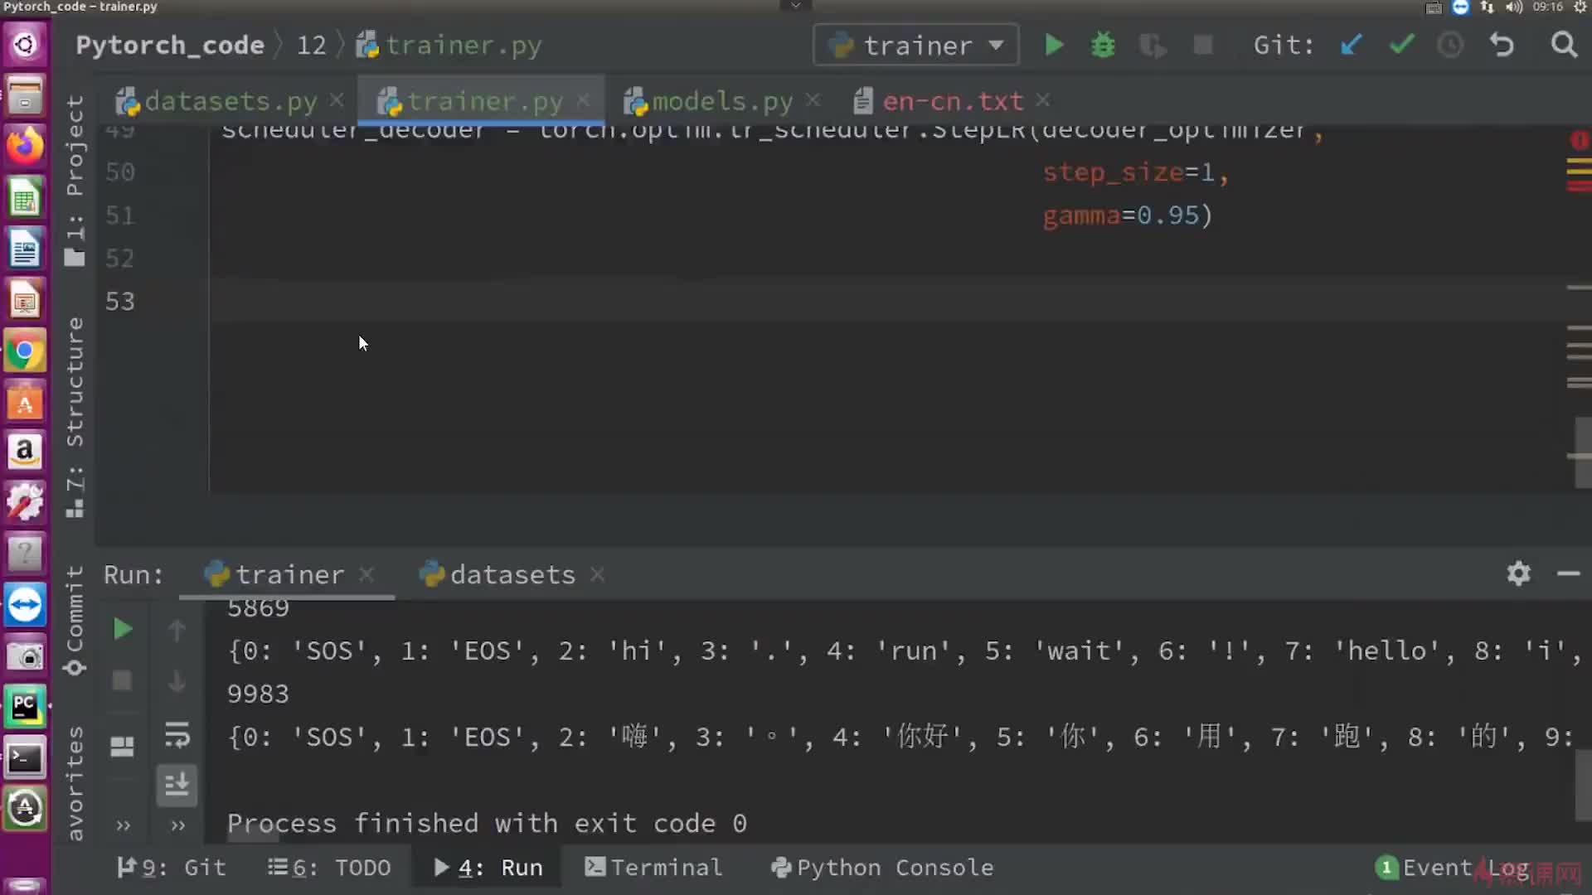This screenshot has height=895, width=1592.
Task: Show Git history with the clock icon
Action: (x=1450, y=45)
